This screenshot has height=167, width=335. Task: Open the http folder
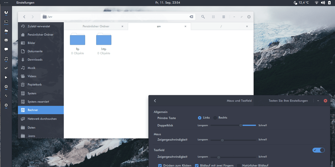(x=104, y=39)
